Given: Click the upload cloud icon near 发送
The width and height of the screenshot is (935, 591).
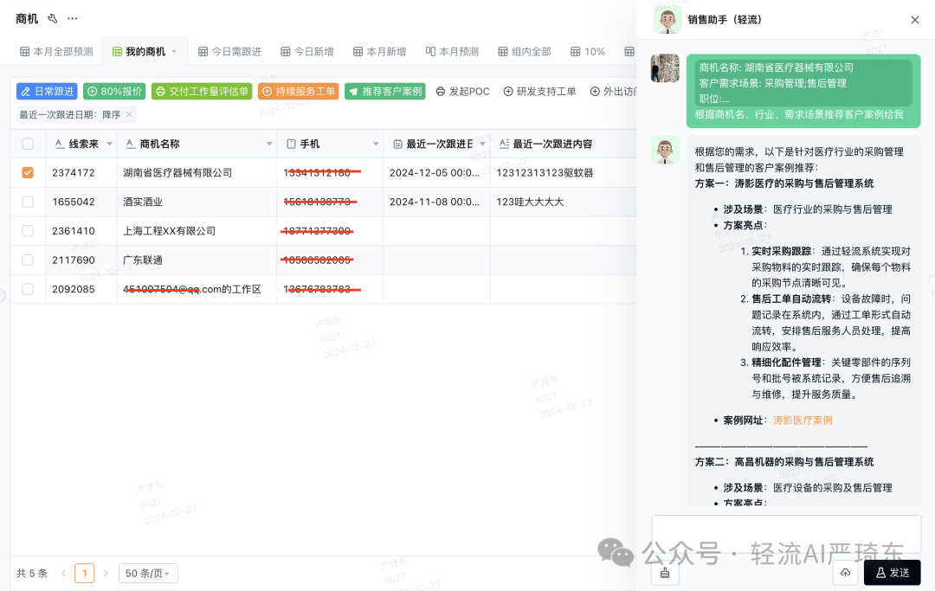Looking at the screenshot, I should click(x=845, y=573).
